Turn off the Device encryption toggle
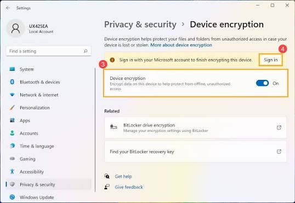 (262, 83)
